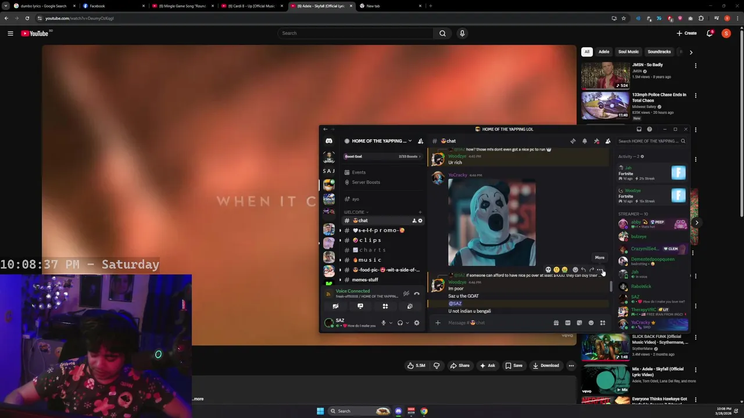Start YouTube voice search microphone

click(462, 33)
